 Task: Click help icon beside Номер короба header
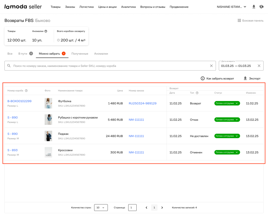tap(26, 91)
